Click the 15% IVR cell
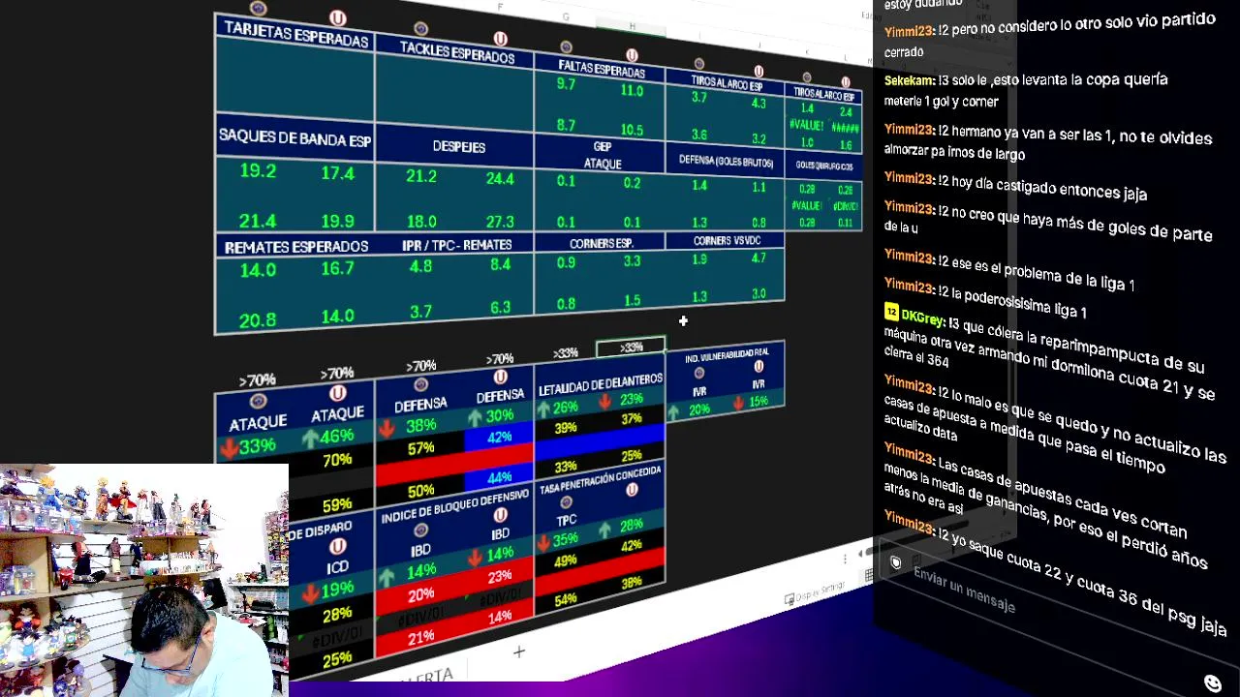 [758, 401]
